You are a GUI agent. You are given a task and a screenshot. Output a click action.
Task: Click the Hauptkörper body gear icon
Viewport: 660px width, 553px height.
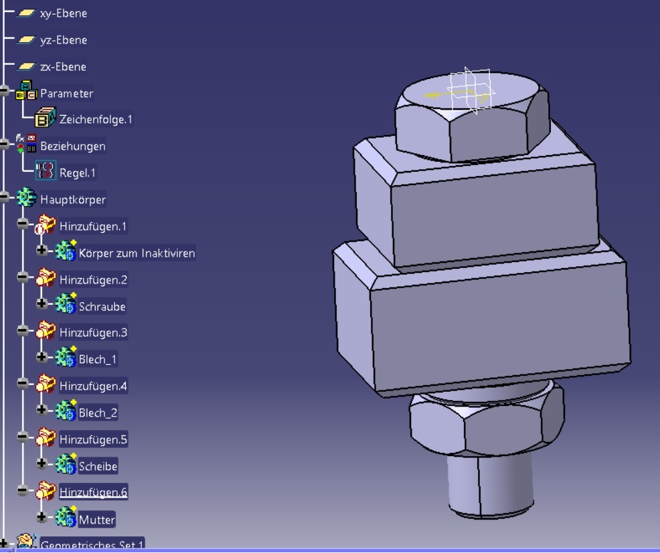click(26, 197)
